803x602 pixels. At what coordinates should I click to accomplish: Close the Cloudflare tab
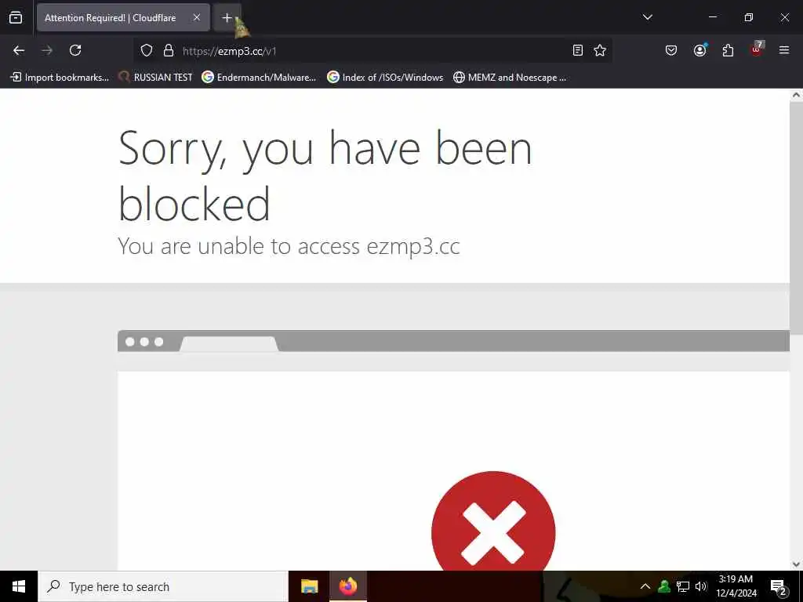pos(197,17)
